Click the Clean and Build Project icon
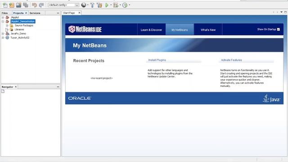Viewport: 288px width, 162px height. pyautogui.click(x=99, y=5)
